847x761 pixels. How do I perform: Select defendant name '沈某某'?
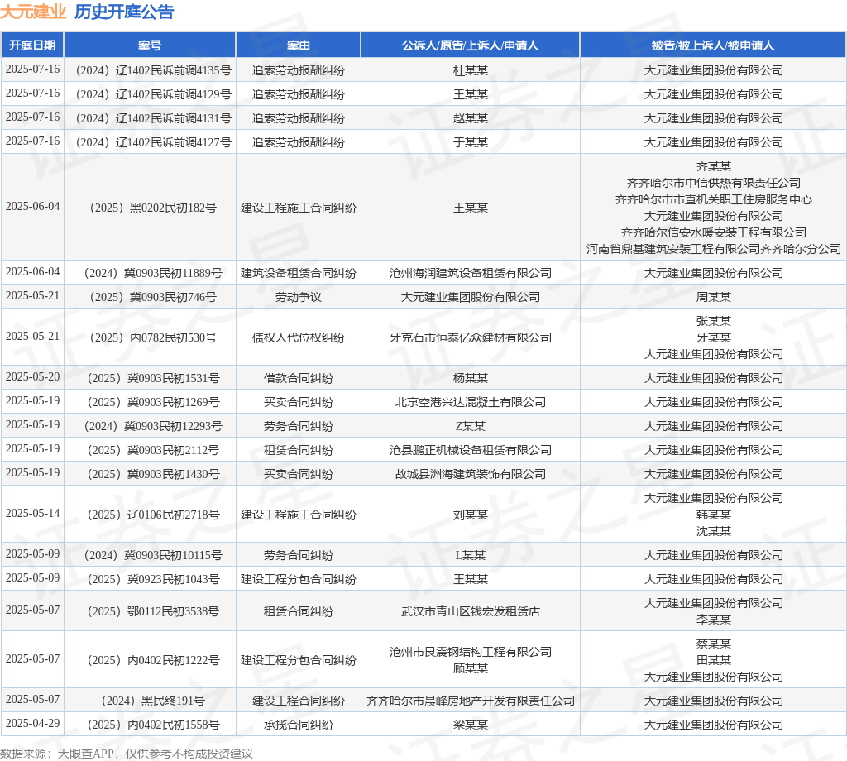tap(714, 531)
